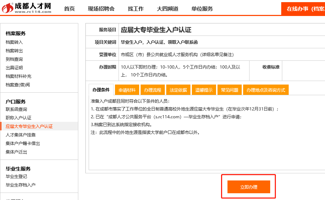Select the 办理地点及咨询方式 tab
The image size is (325, 200).
(x=266, y=90)
